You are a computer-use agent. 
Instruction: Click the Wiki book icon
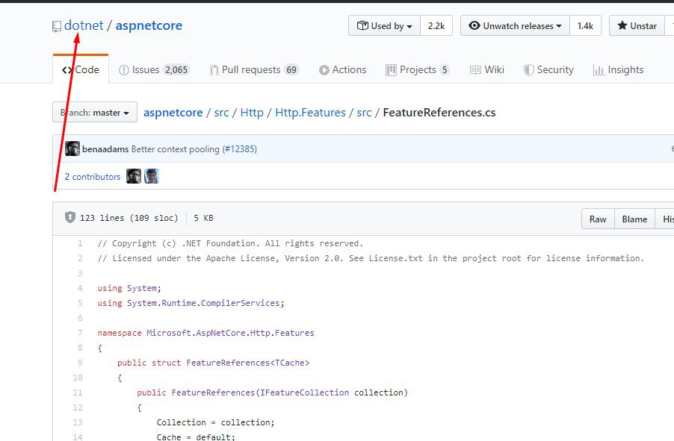[x=475, y=70]
